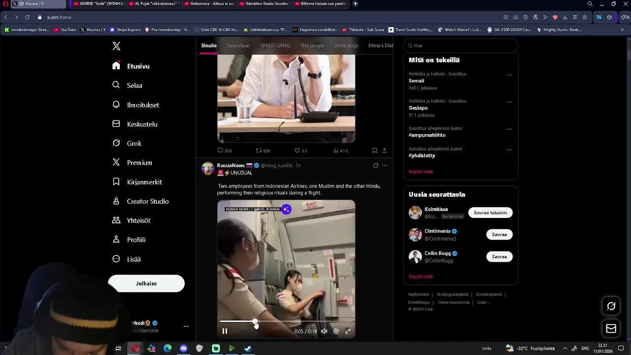Switch to the Seurataan tab
The width and height of the screenshot is (631, 355).
pos(238,45)
